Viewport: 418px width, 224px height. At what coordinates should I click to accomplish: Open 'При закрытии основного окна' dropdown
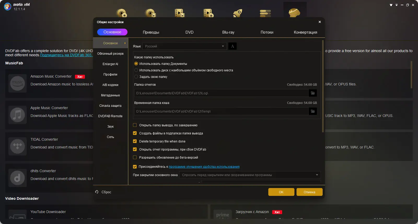tap(250, 175)
